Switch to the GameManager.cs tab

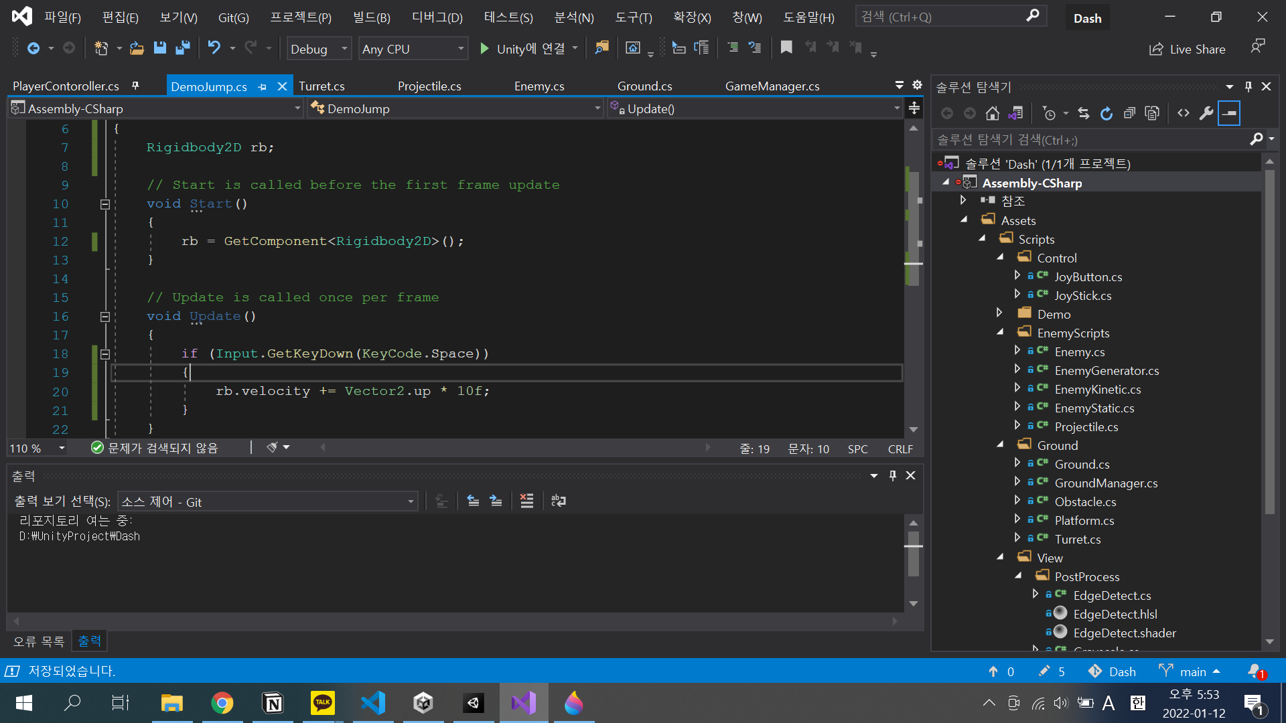[772, 86]
